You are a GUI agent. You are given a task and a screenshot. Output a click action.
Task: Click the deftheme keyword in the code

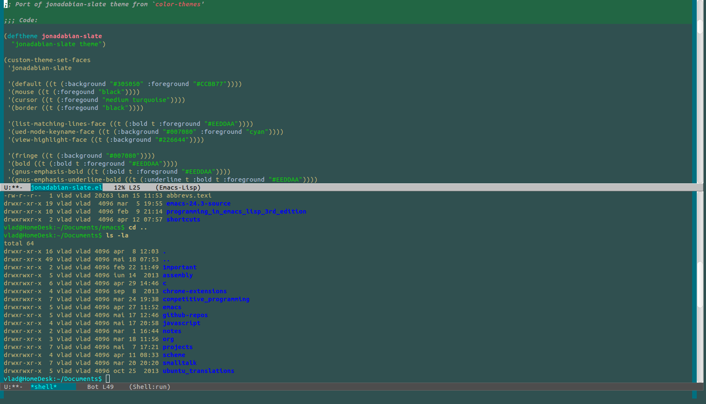(x=22, y=36)
